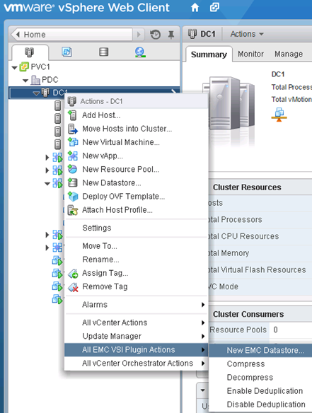Screen dimensions: 312x413
Task: Select Disable Deduplication in submenu
Action: [260, 405]
